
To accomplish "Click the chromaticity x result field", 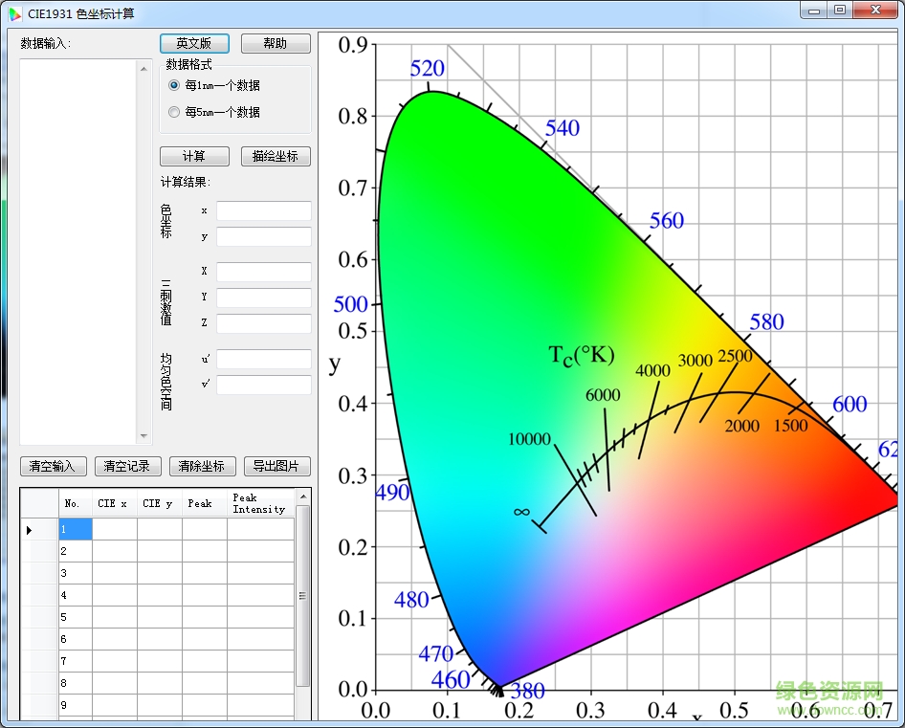I will [263, 210].
